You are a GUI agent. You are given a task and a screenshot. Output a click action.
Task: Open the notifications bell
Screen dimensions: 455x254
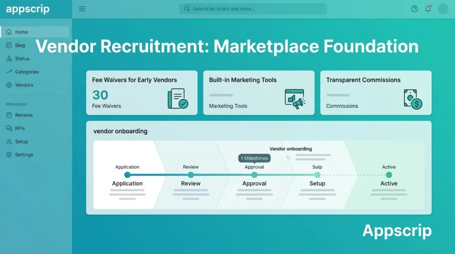428,9
